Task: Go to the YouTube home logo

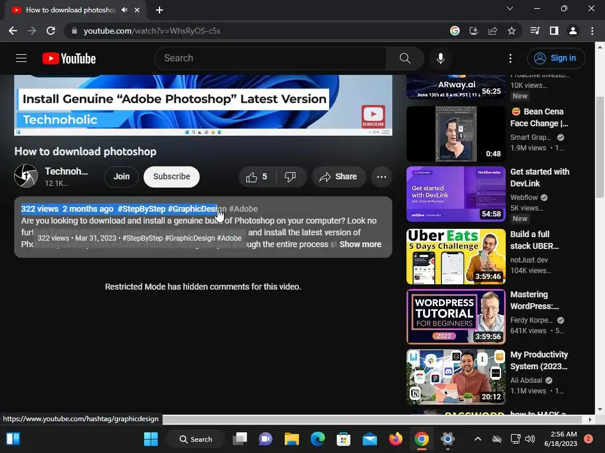Action: pyautogui.click(x=69, y=58)
